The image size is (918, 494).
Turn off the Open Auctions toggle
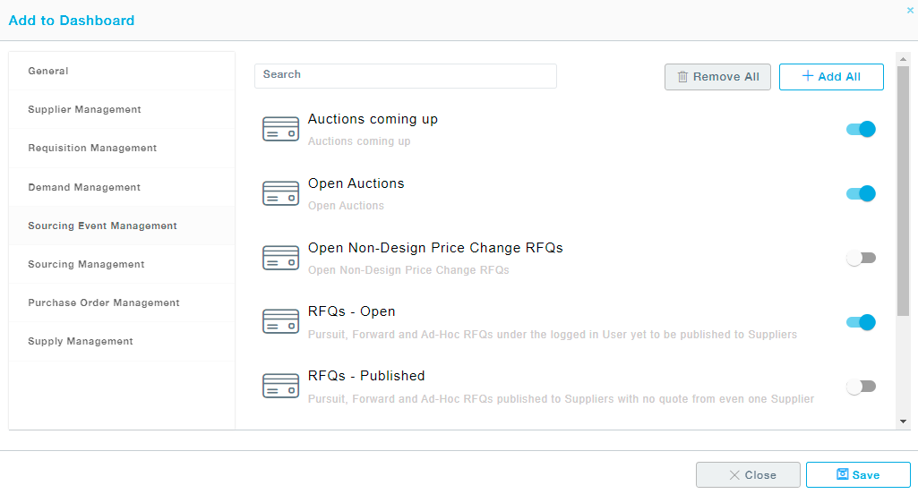(x=861, y=194)
